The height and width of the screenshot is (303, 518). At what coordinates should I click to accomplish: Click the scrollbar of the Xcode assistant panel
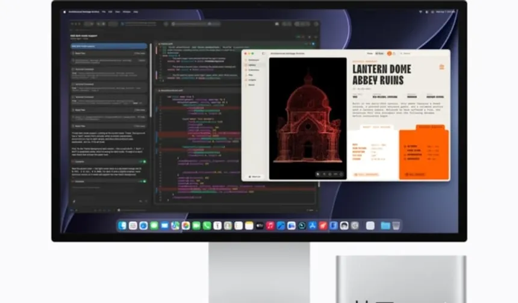(x=151, y=81)
